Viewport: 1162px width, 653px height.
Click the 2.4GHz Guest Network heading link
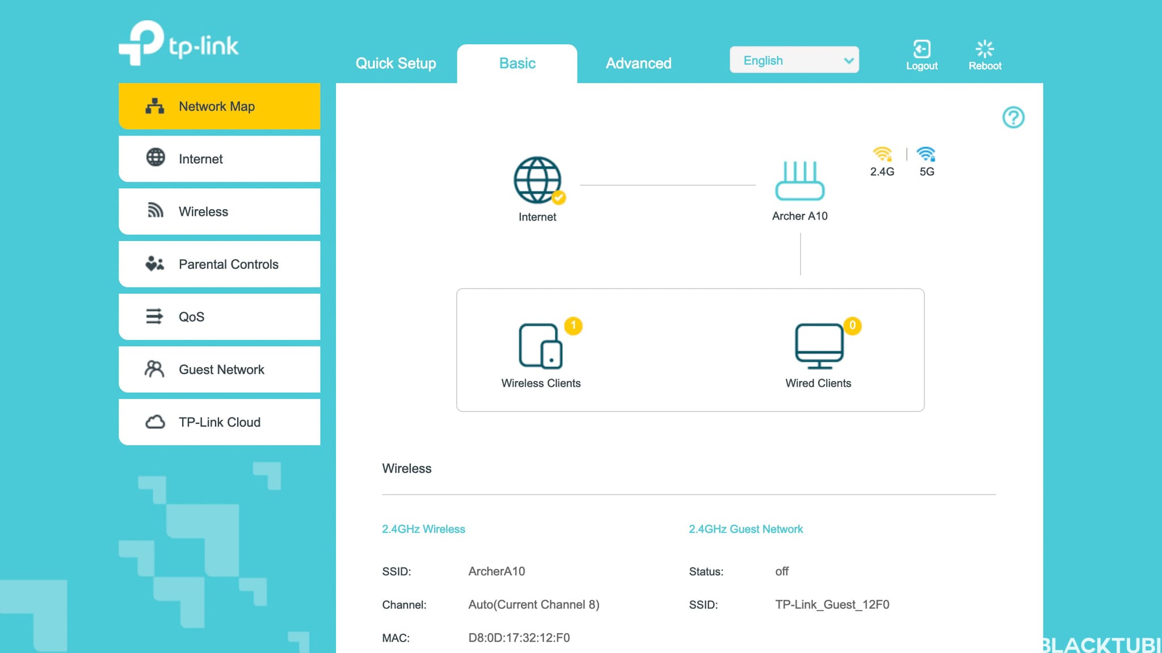pos(746,529)
